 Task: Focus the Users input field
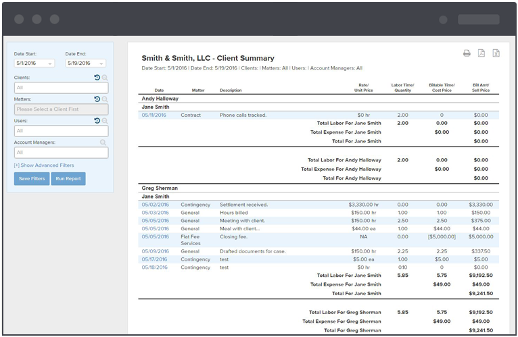point(61,131)
